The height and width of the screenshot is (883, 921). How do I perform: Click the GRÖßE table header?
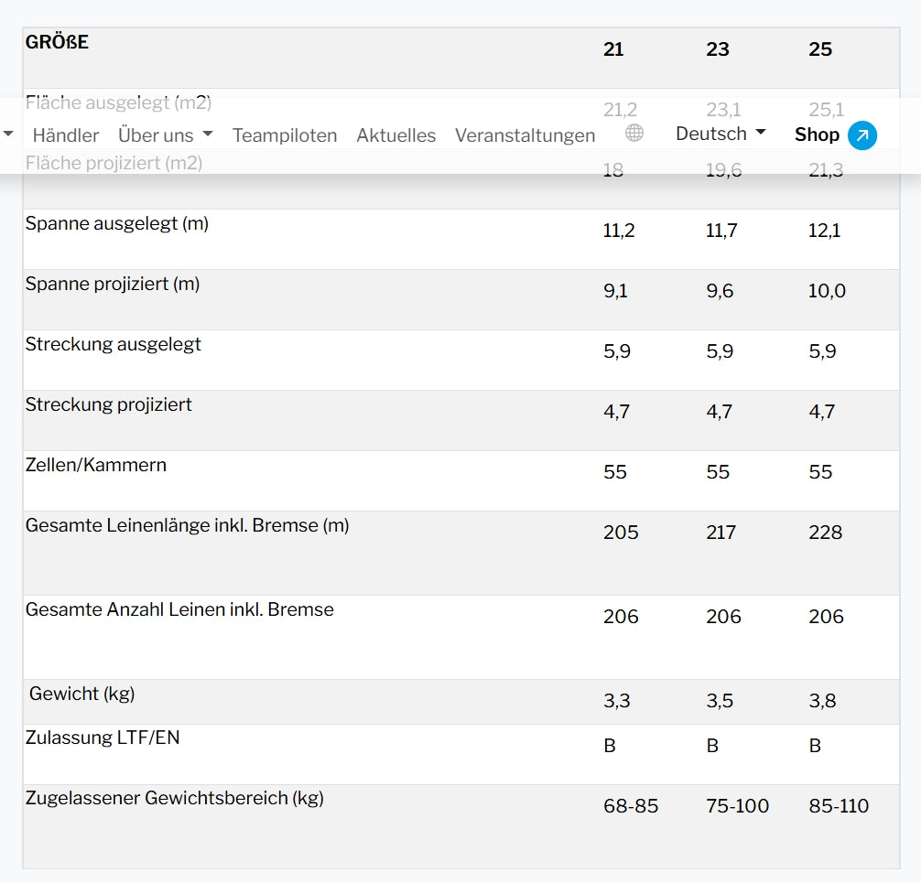click(x=57, y=42)
